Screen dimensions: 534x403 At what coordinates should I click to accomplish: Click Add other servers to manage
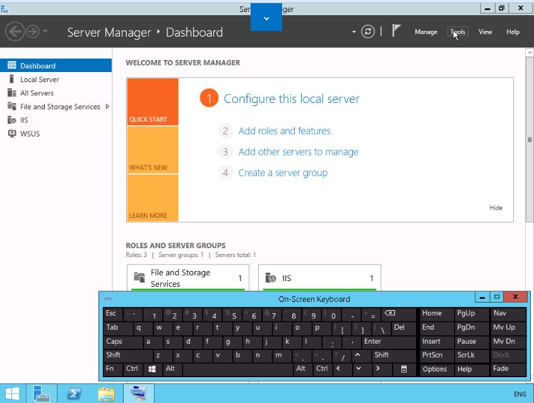point(299,152)
